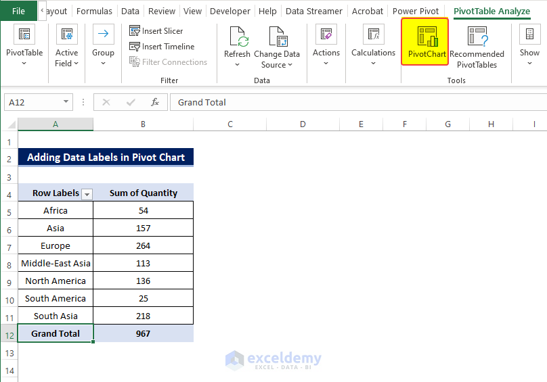547x382 pixels.
Task: Click the Insert Timeline label
Action: pos(168,47)
